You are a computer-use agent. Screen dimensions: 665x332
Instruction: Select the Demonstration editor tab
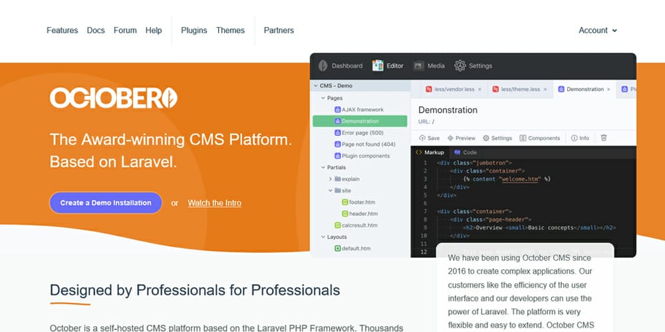pos(585,90)
